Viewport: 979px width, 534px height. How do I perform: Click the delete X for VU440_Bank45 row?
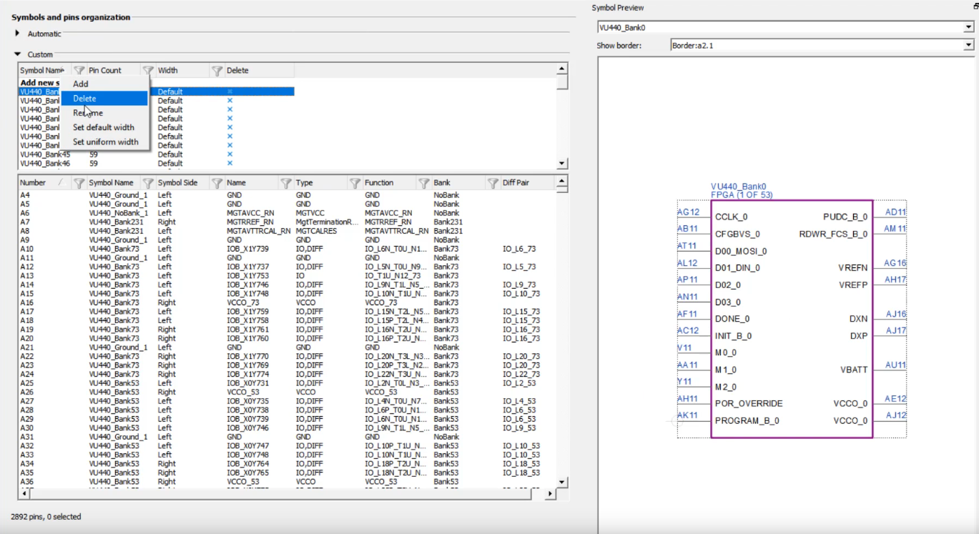click(x=230, y=154)
